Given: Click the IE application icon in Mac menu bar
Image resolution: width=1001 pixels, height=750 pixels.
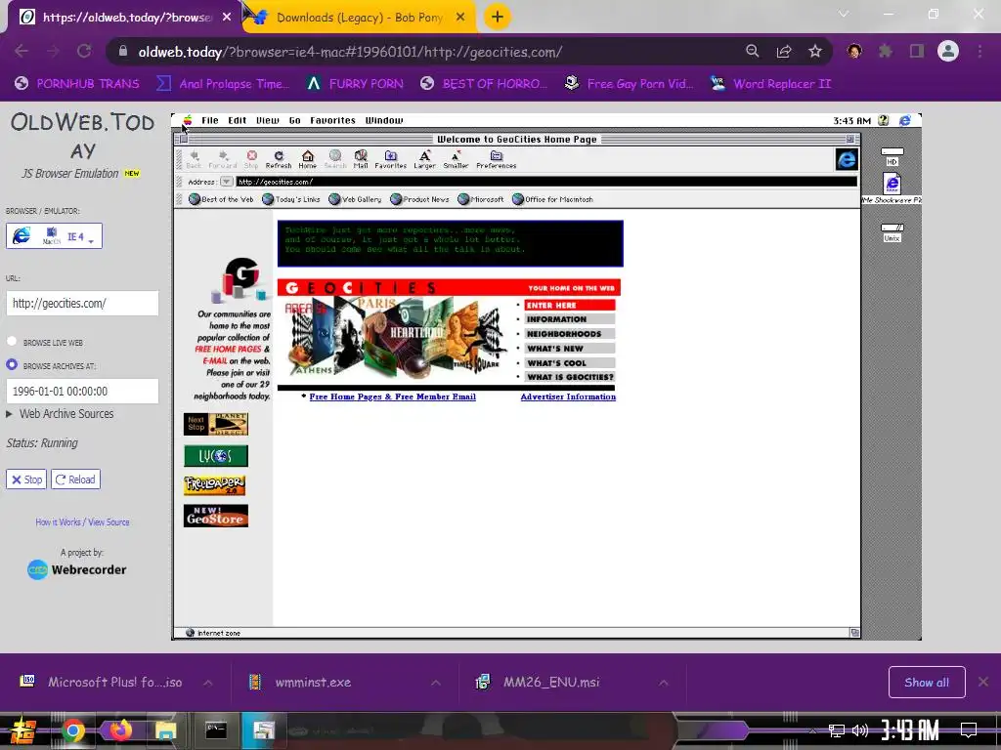Looking at the screenshot, I should pyautogui.click(x=904, y=120).
